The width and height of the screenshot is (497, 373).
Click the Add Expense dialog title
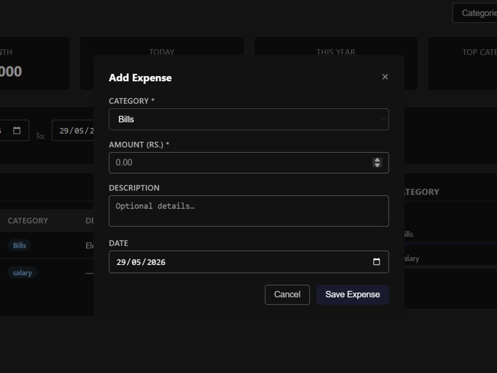pyautogui.click(x=140, y=78)
